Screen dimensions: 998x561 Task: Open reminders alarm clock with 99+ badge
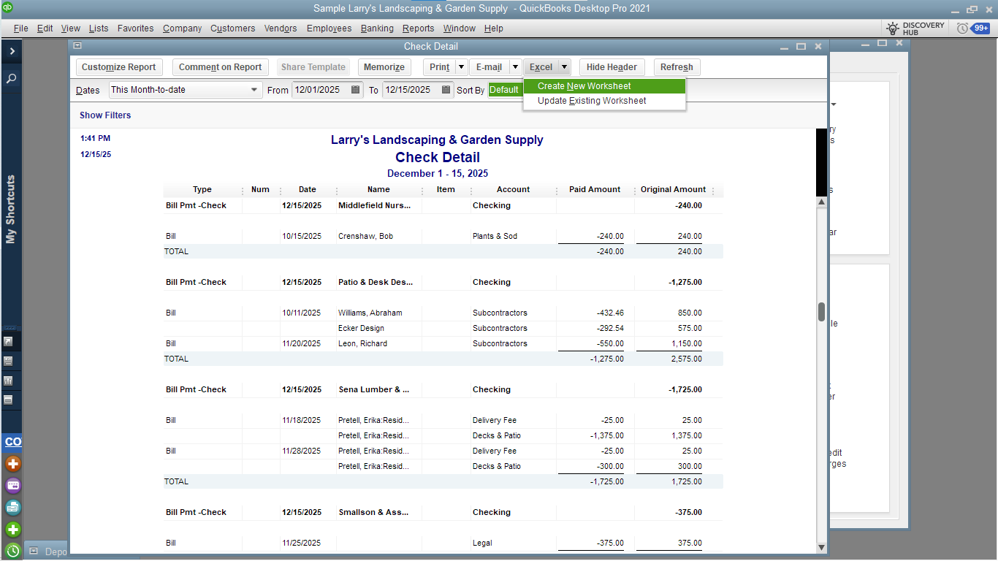[x=973, y=28]
